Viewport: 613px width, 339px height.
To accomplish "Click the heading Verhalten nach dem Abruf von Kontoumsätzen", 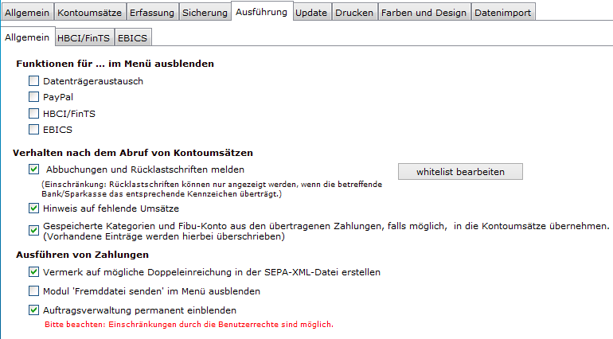I will pyautogui.click(x=133, y=153).
